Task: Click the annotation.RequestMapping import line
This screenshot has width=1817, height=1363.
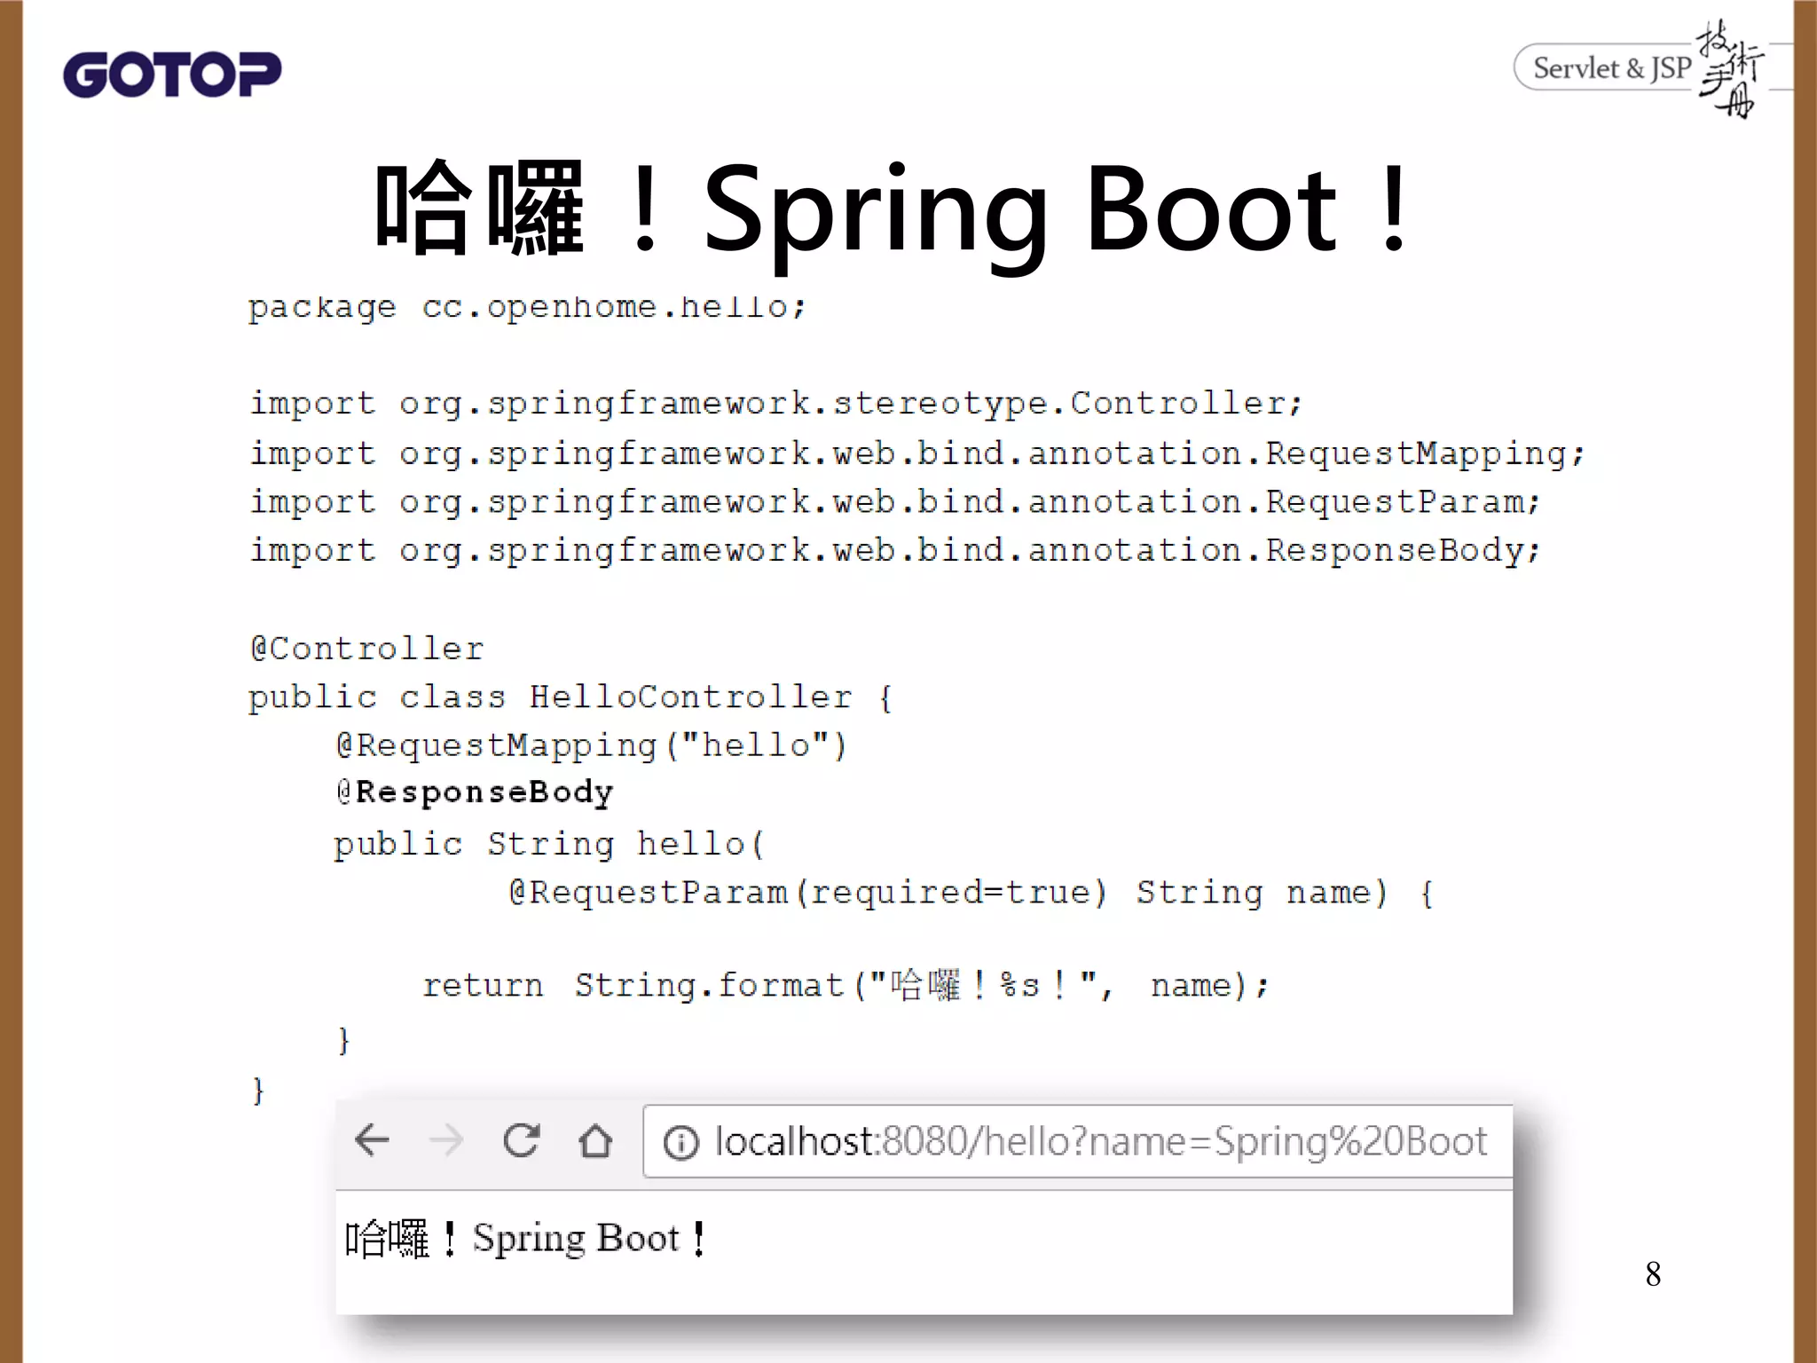Action: pyautogui.click(x=916, y=453)
